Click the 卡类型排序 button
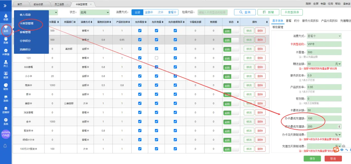Image resolution: width=351 pixels, height=164 pixels. tap(292, 12)
